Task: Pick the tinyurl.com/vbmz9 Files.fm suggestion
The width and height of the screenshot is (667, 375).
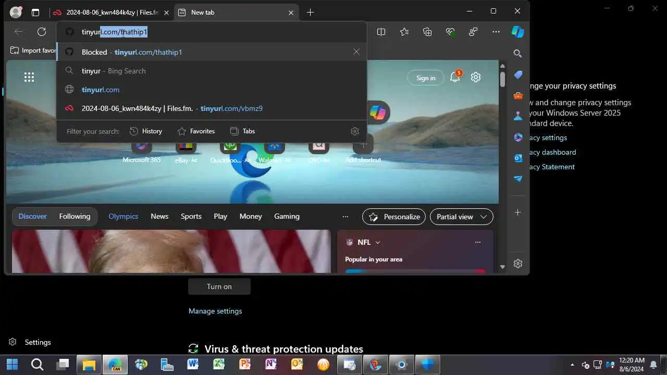Action: (x=212, y=108)
